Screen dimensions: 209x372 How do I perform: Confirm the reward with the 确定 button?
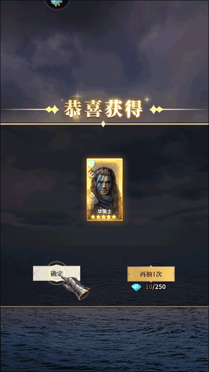[57, 273]
